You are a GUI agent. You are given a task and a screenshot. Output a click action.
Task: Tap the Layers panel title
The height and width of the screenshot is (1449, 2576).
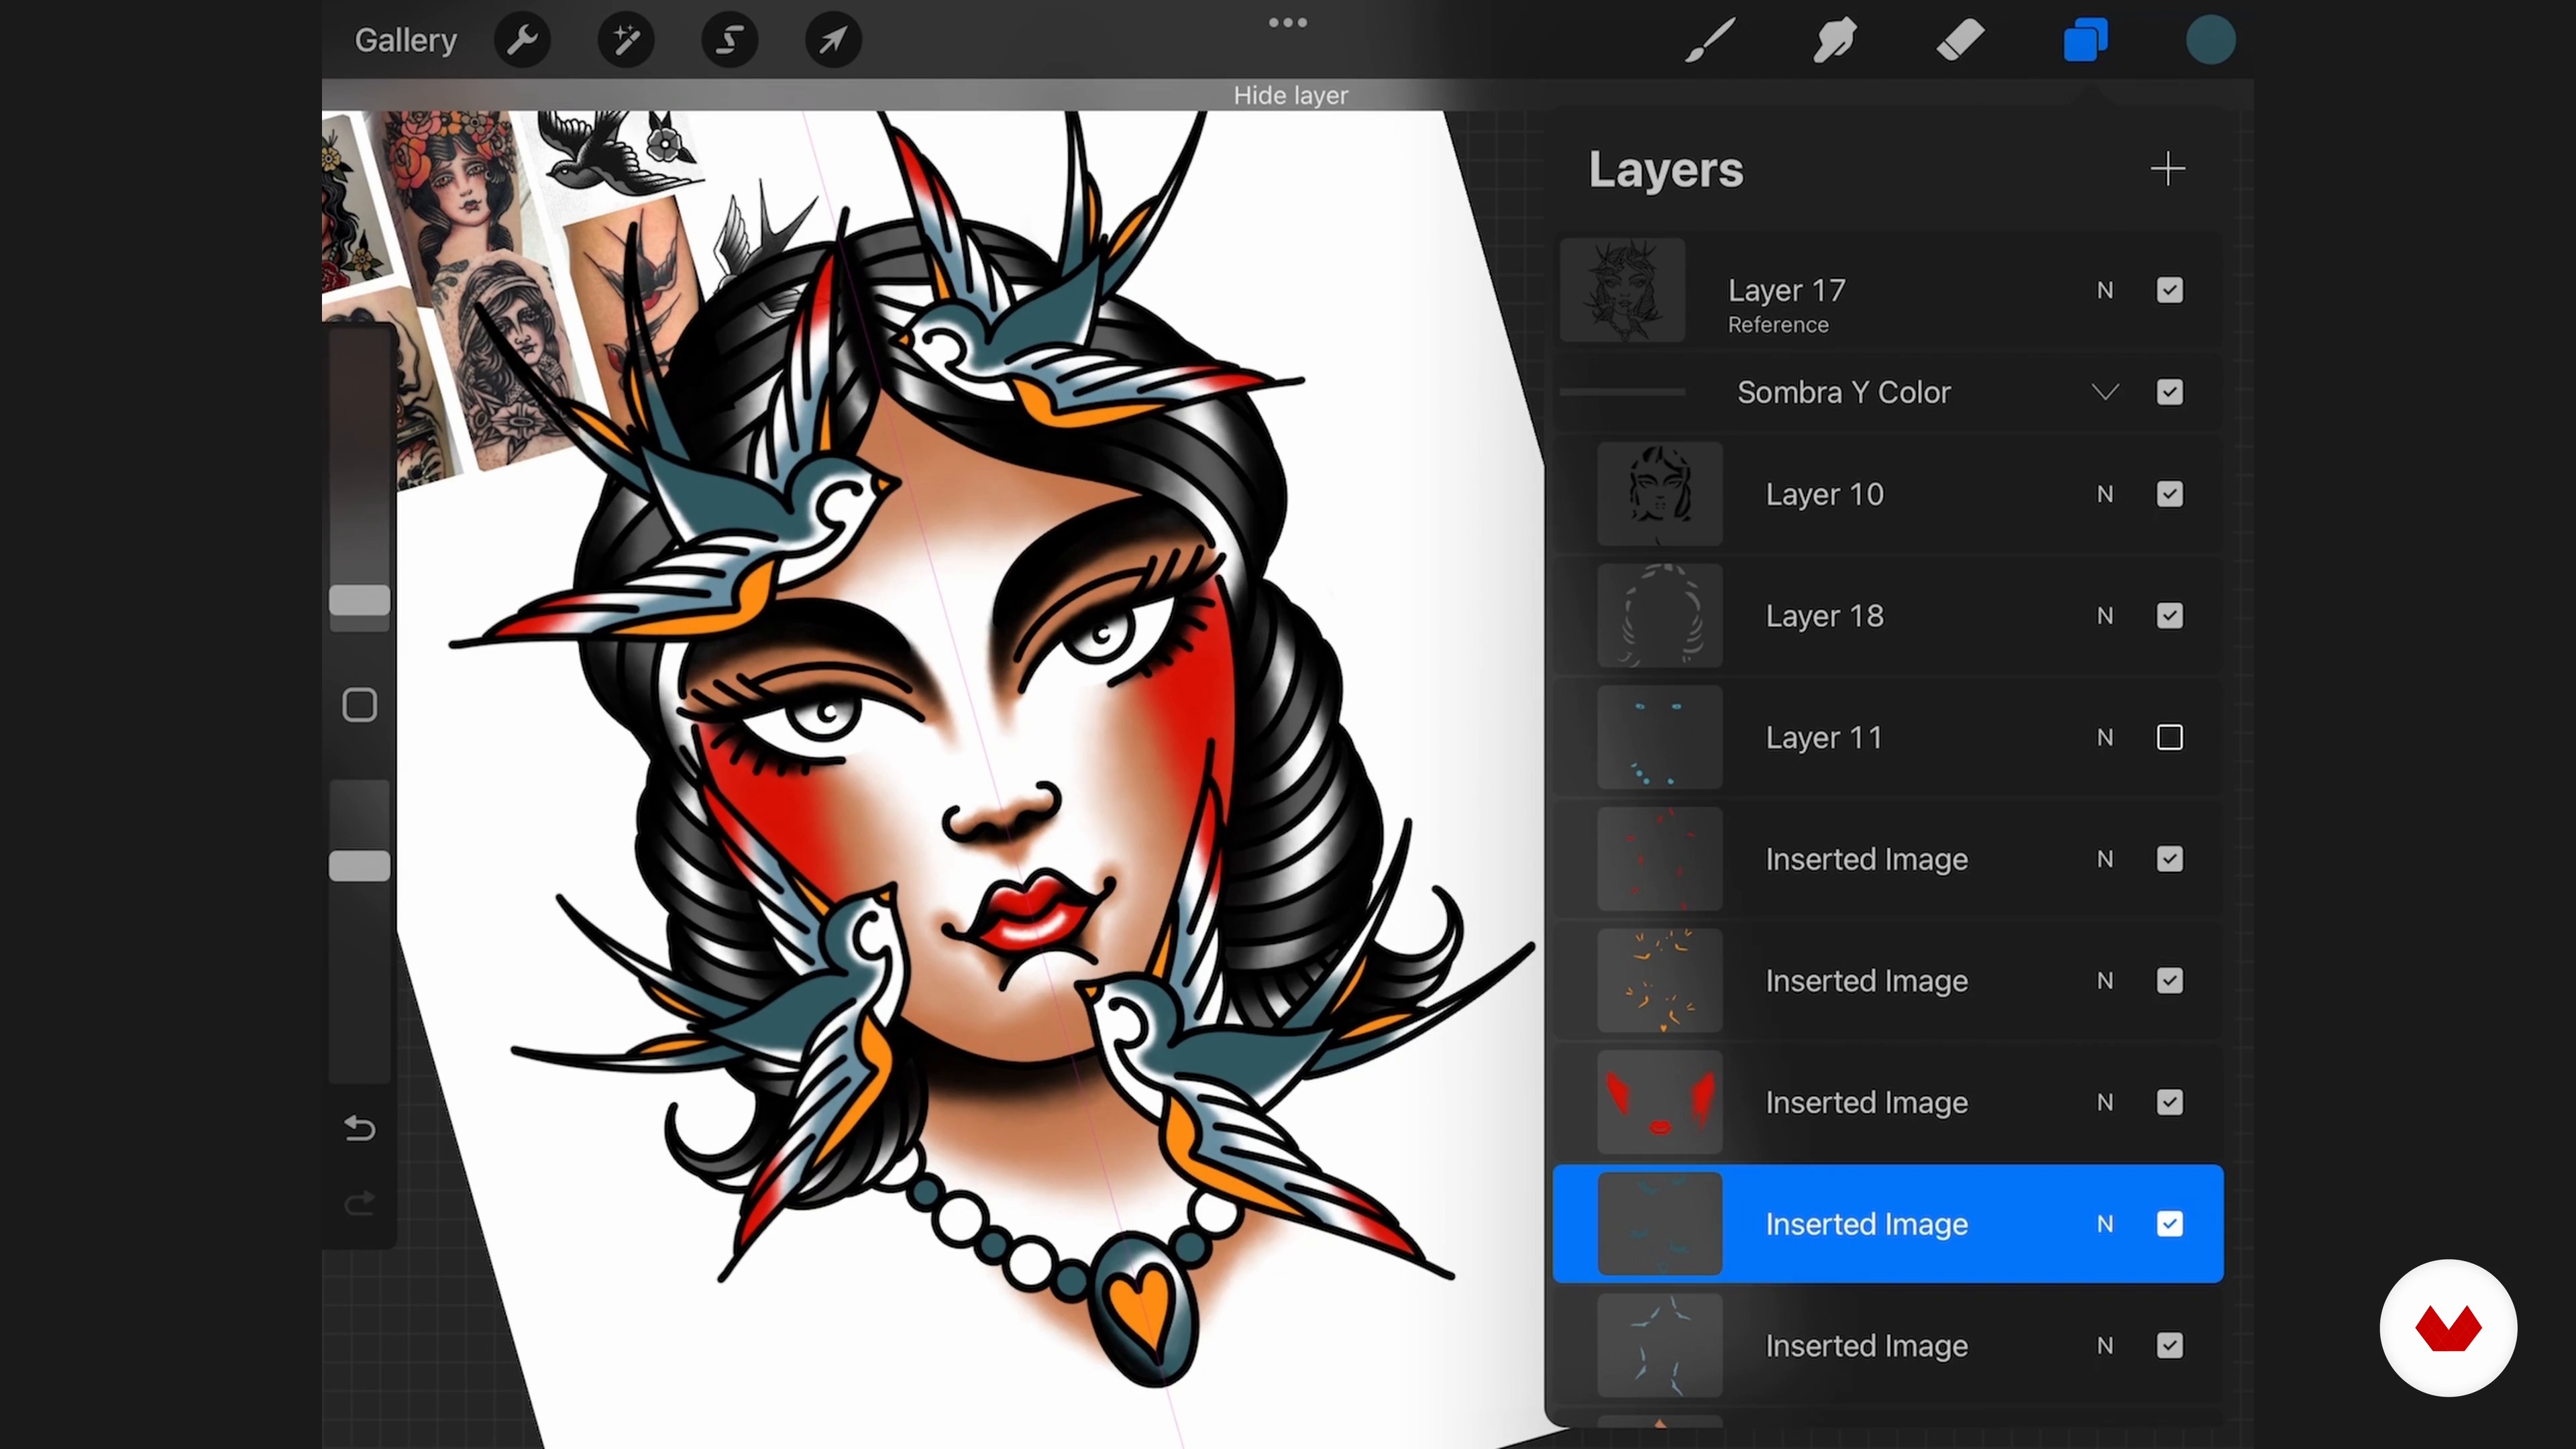(1666, 169)
